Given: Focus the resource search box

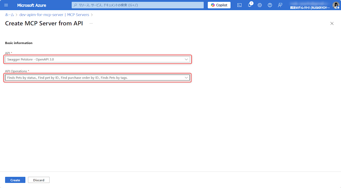Looking at the screenshot, I should pos(138,5).
